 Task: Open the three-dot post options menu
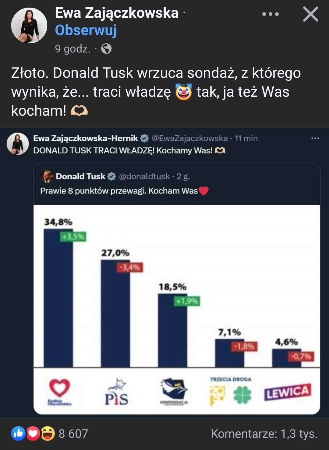[x=271, y=14]
